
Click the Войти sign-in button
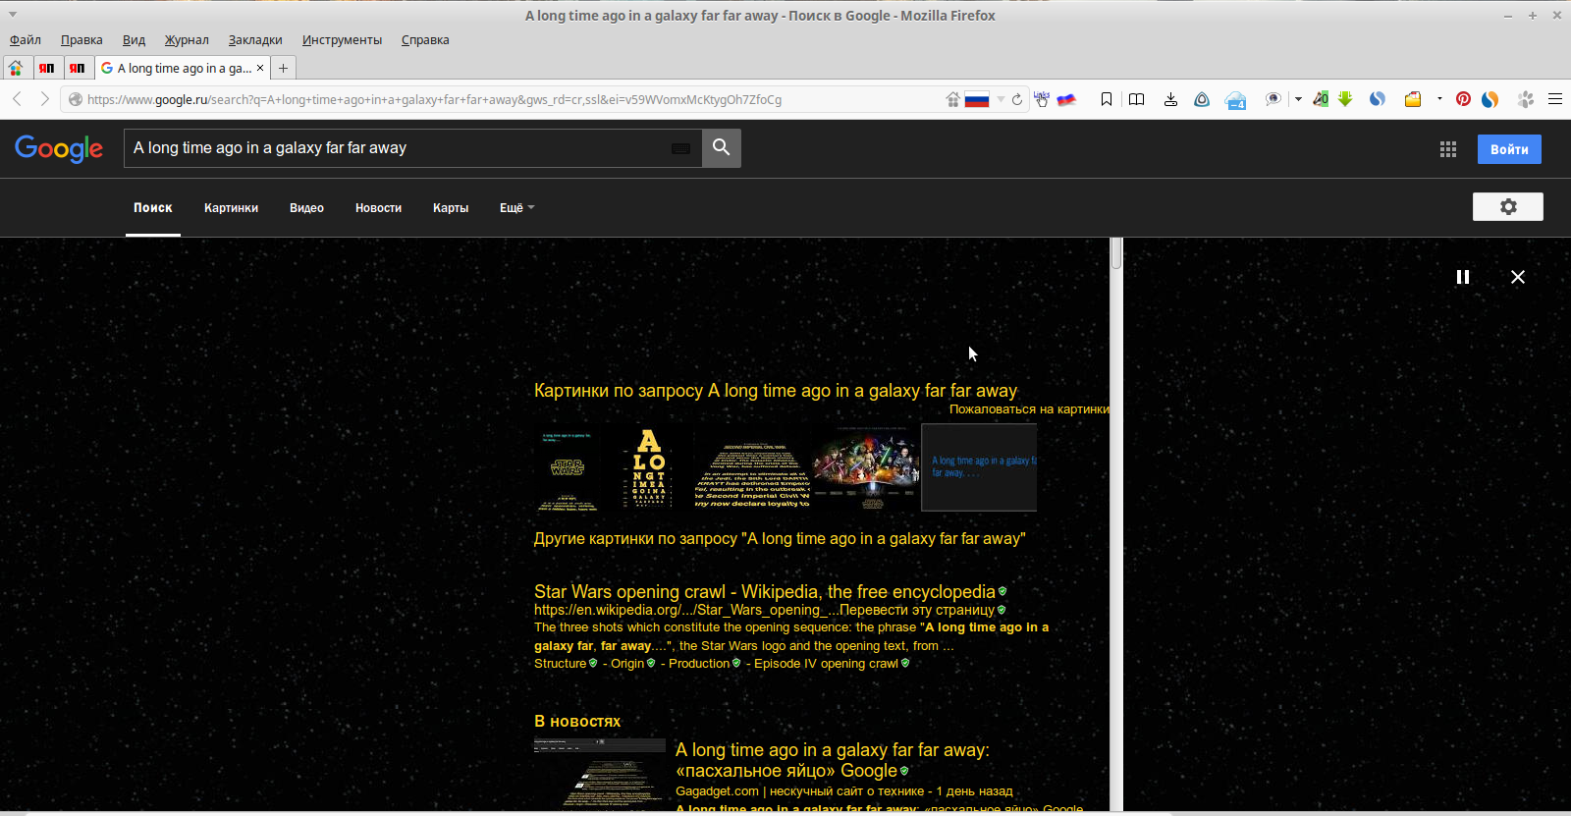pos(1509,149)
